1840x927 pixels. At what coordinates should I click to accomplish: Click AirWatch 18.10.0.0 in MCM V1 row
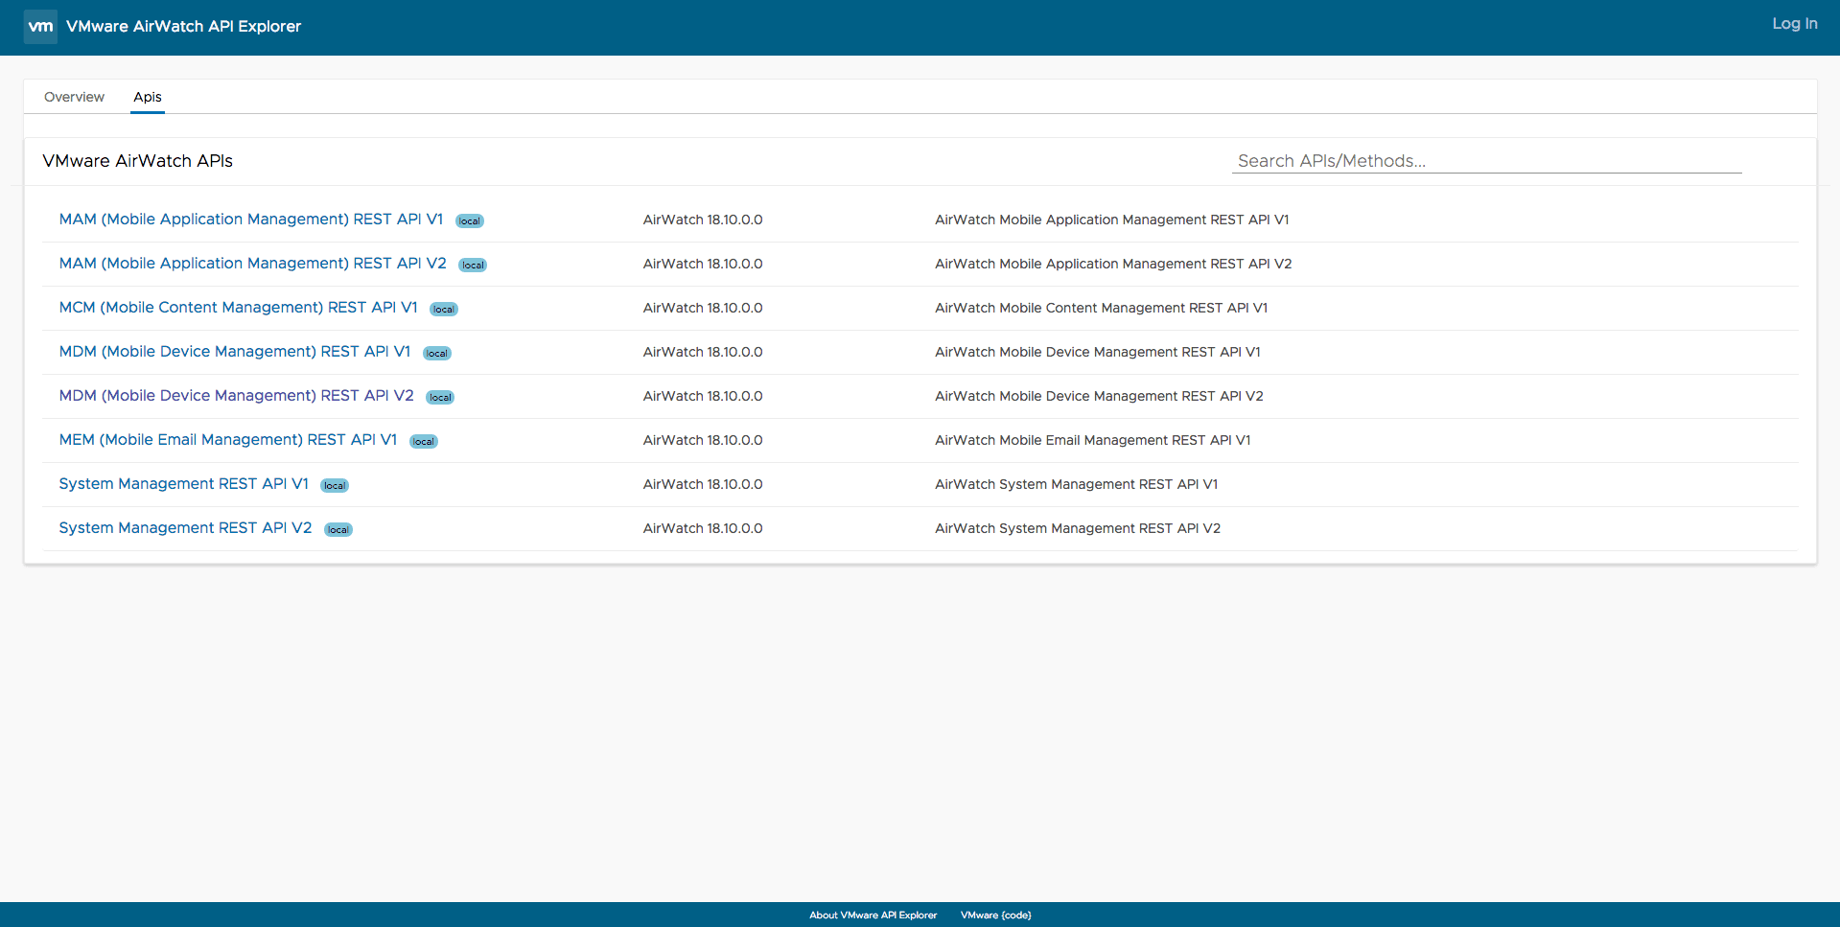[703, 308]
